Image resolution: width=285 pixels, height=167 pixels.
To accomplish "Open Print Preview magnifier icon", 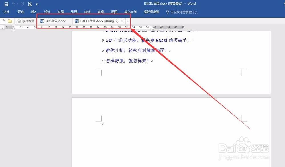I will (30, 4).
